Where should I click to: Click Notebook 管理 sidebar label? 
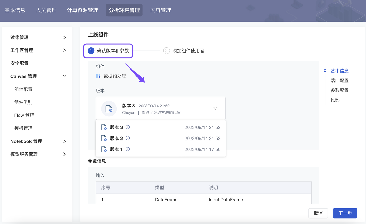pyautogui.click(x=26, y=141)
